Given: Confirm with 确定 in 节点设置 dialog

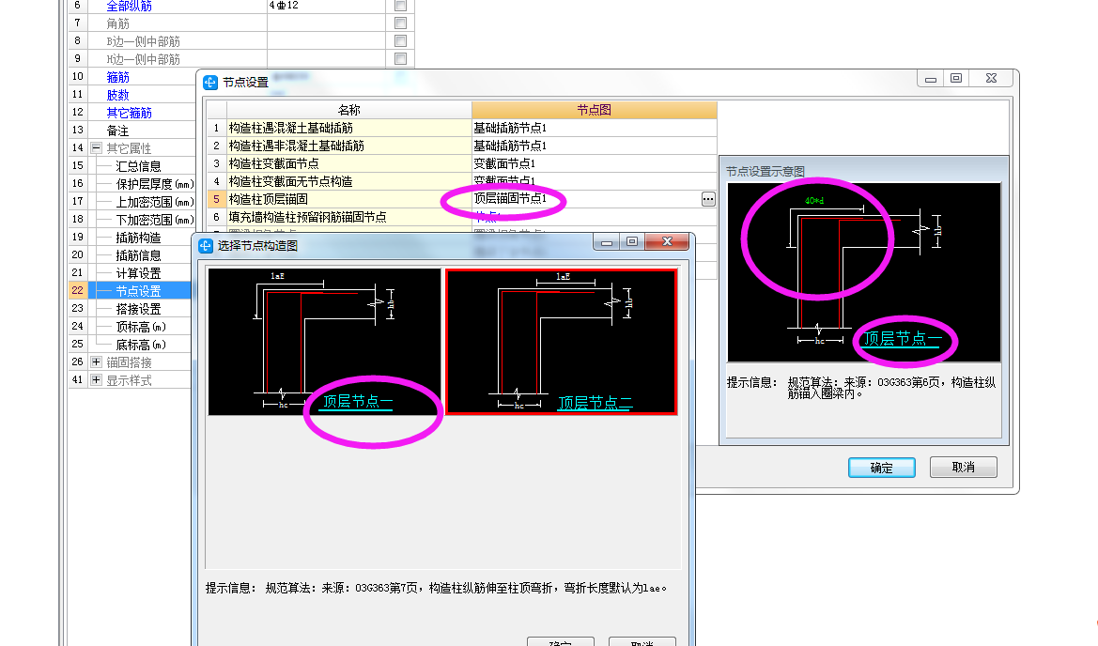Looking at the screenshot, I should [882, 468].
